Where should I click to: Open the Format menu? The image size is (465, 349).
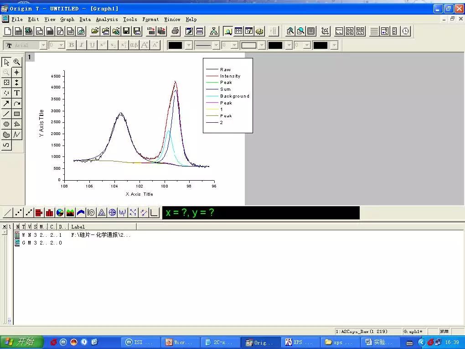pyautogui.click(x=150, y=19)
